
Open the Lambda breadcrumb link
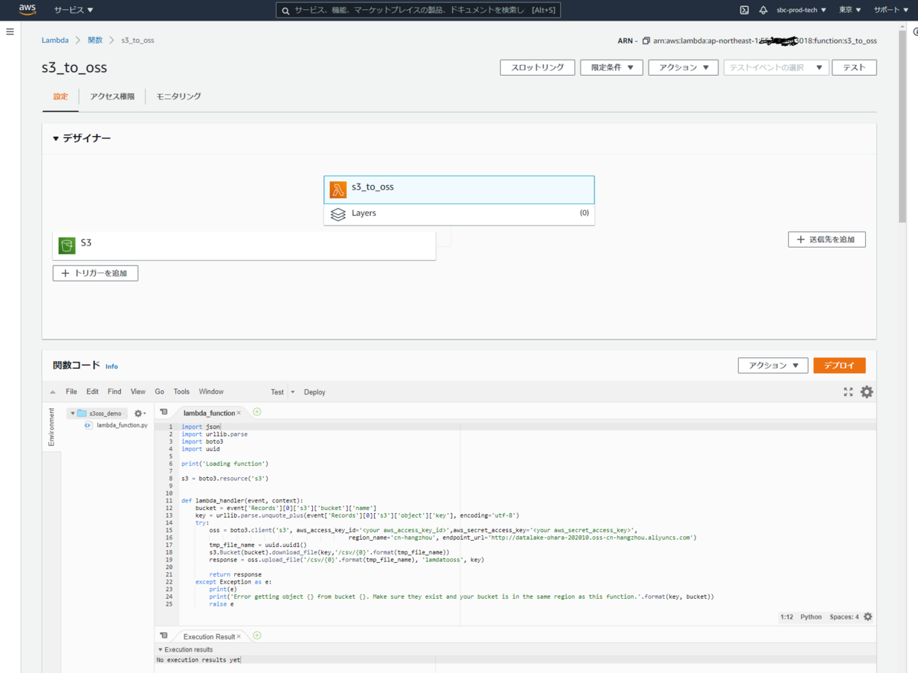click(55, 40)
